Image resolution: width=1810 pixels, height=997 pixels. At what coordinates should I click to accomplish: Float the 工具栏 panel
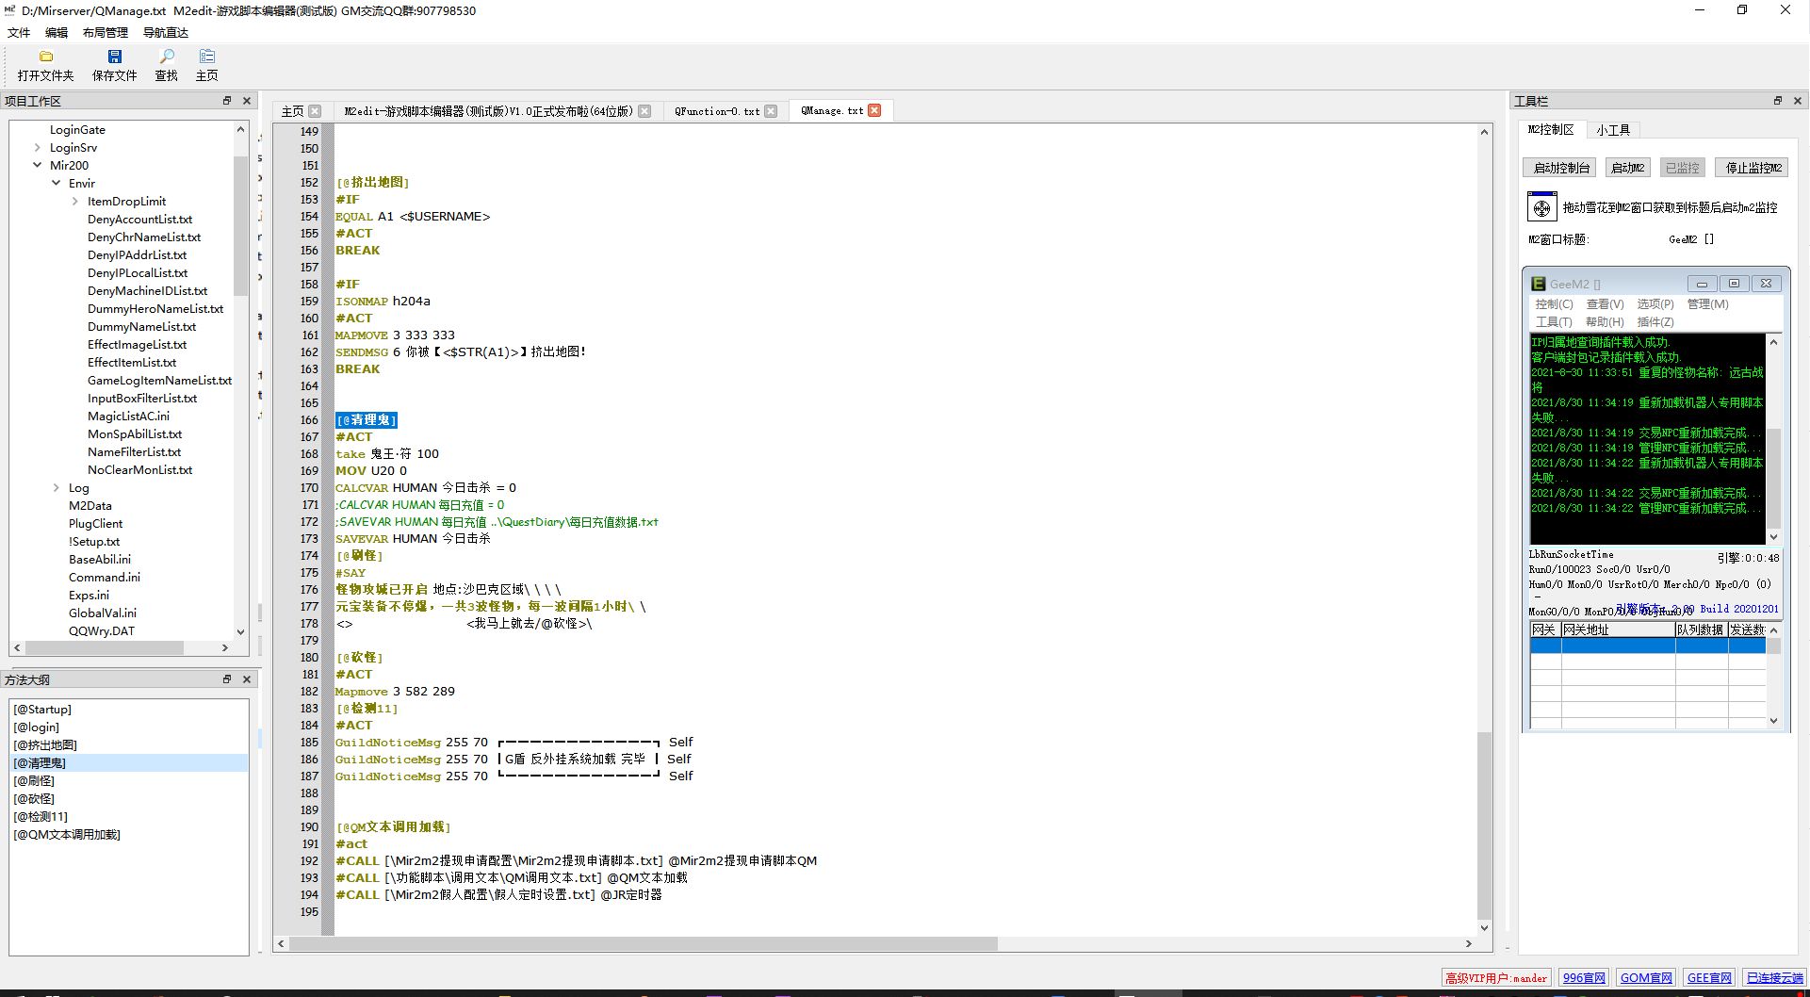[1778, 101]
